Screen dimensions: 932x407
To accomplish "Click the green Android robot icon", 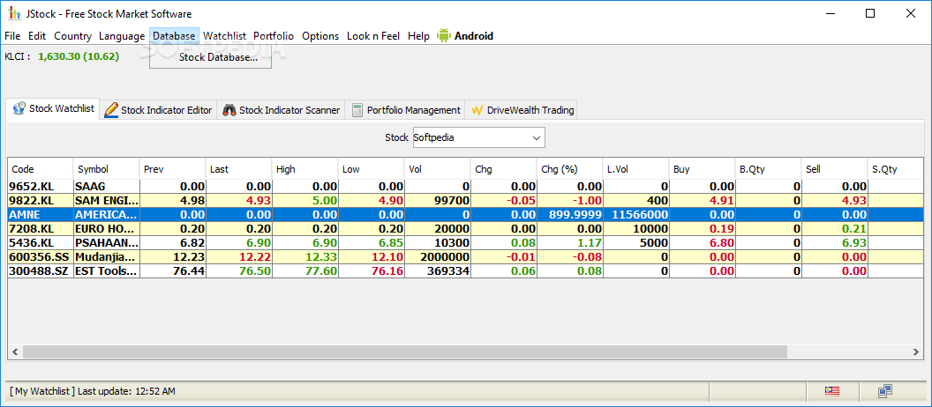I will coord(443,35).
